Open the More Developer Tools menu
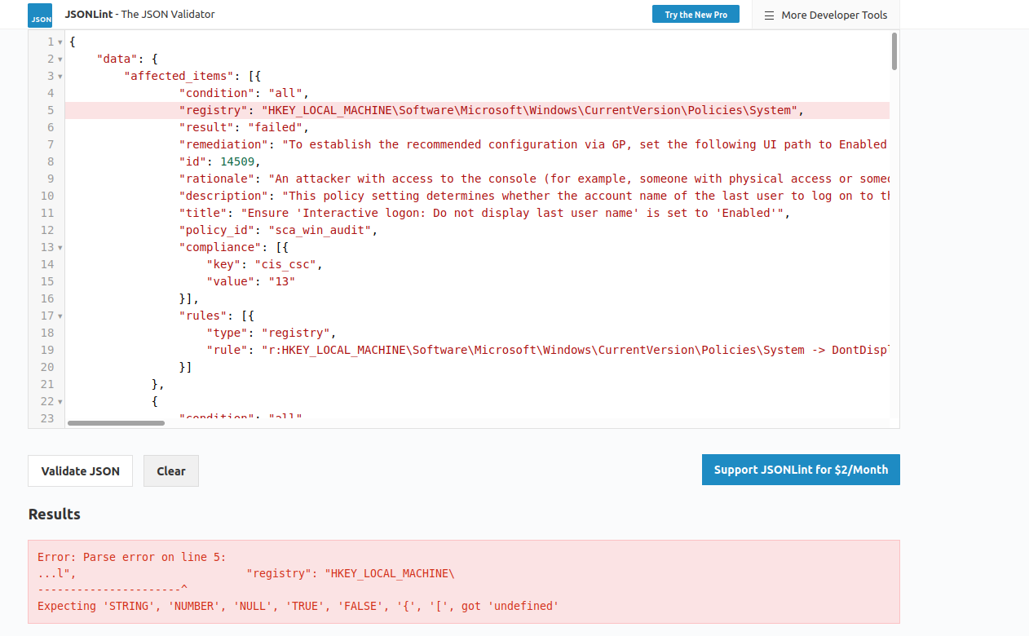Image resolution: width=1029 pixels, height=636 pixels. click(x=826, y=15)
